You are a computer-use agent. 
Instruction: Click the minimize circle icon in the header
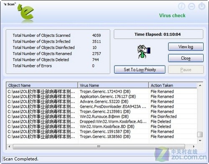(x=191, y=6)
